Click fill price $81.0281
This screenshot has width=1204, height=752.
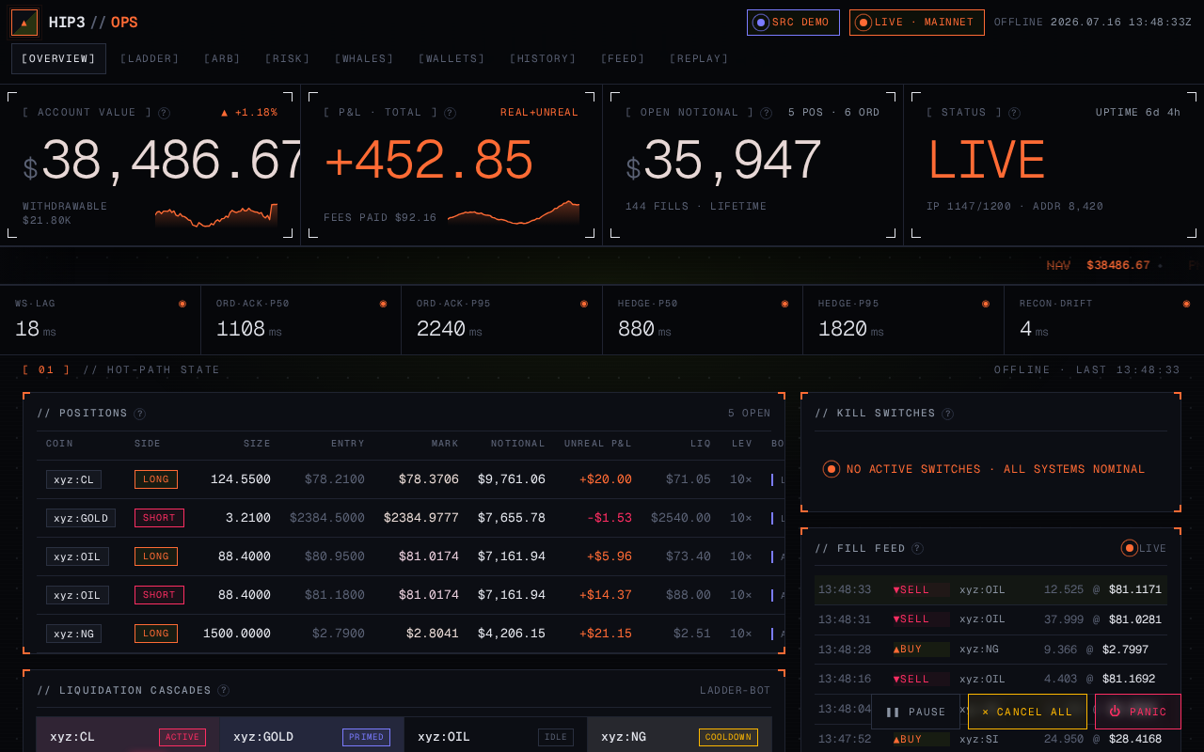[x=1135, y=619]
